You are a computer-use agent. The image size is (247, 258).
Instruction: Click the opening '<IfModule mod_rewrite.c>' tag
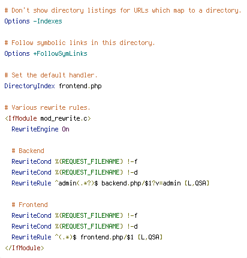(48, 118)
